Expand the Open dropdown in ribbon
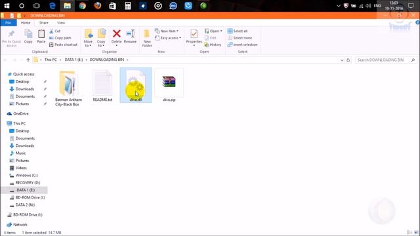Viewport: 420px width, 236px height. (x=213, y=31)
